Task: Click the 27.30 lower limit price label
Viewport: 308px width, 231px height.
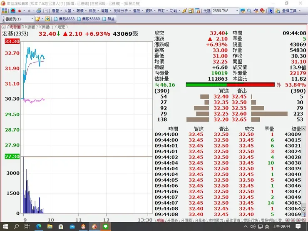Action: (12, 156)
